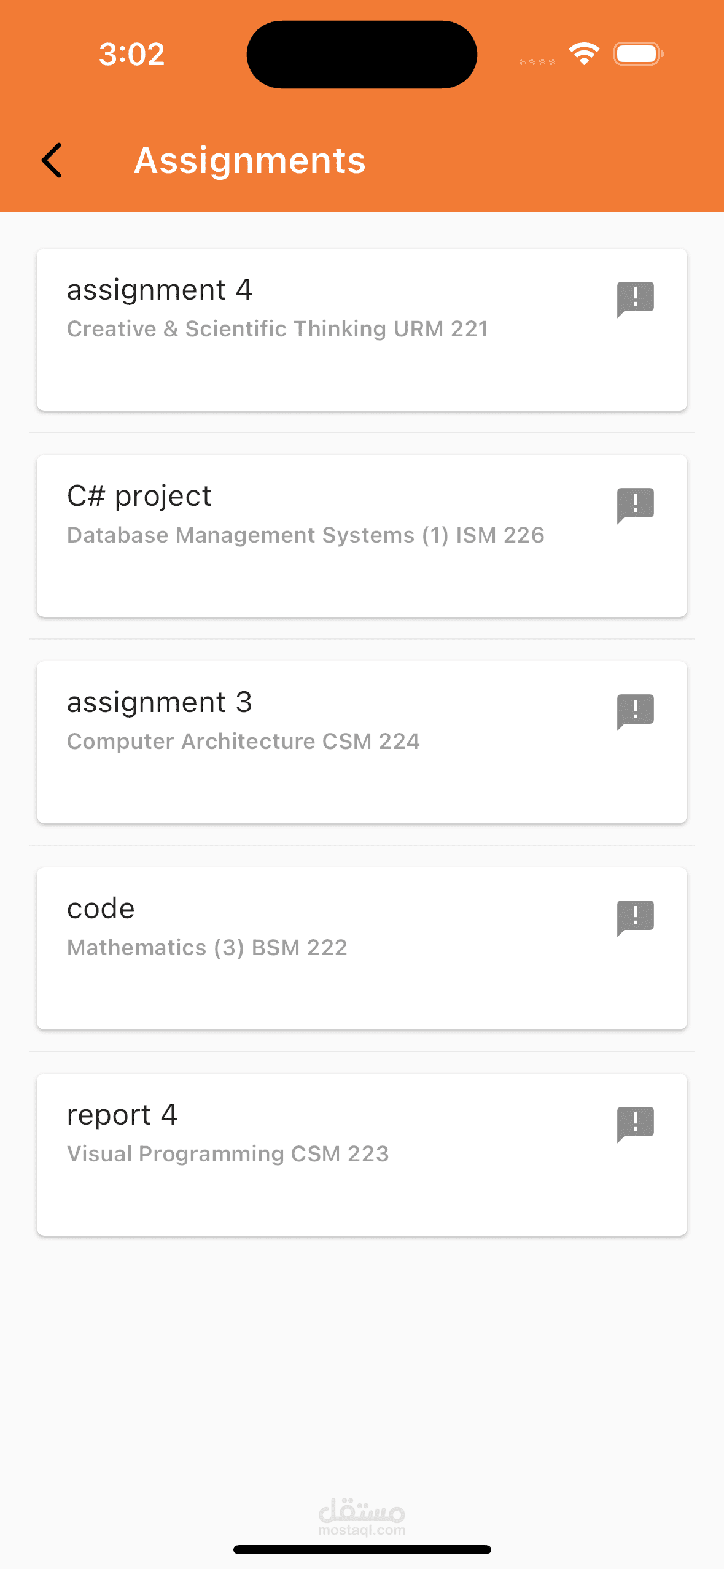Open feedback icon for assignment 3
This screenshot has width=724, height=1569.
click(635, 712)
